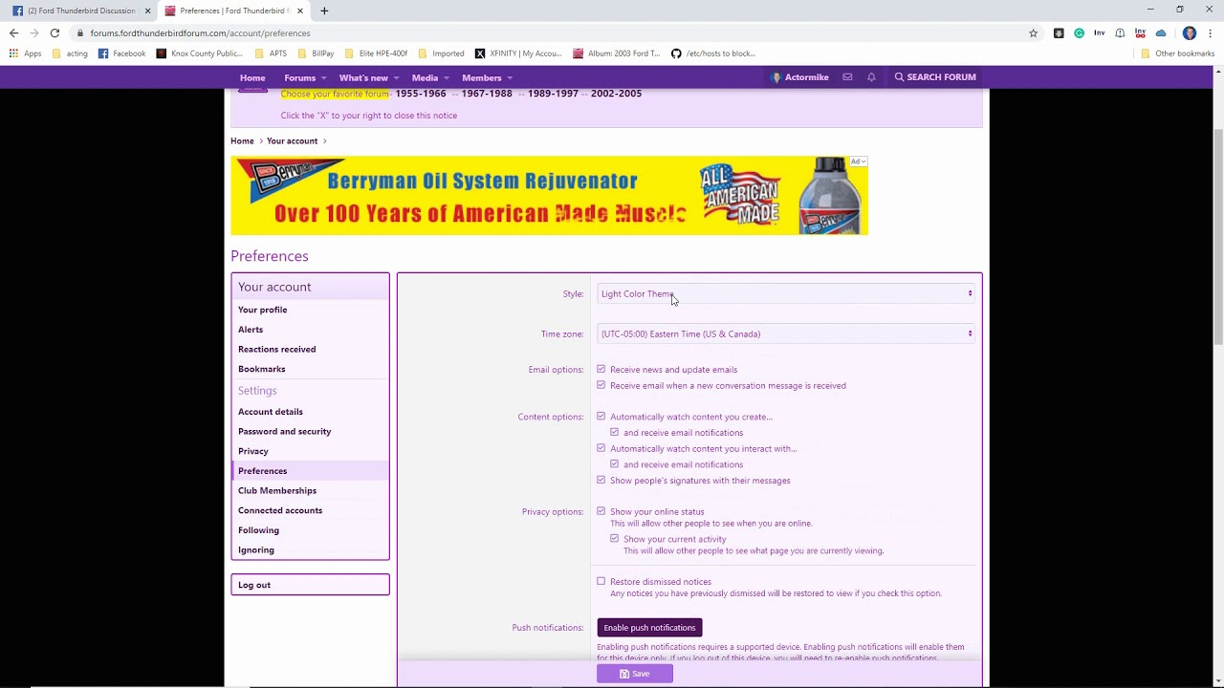
Task: Expand the Forums menu arrow
Action: pos(323,78)
